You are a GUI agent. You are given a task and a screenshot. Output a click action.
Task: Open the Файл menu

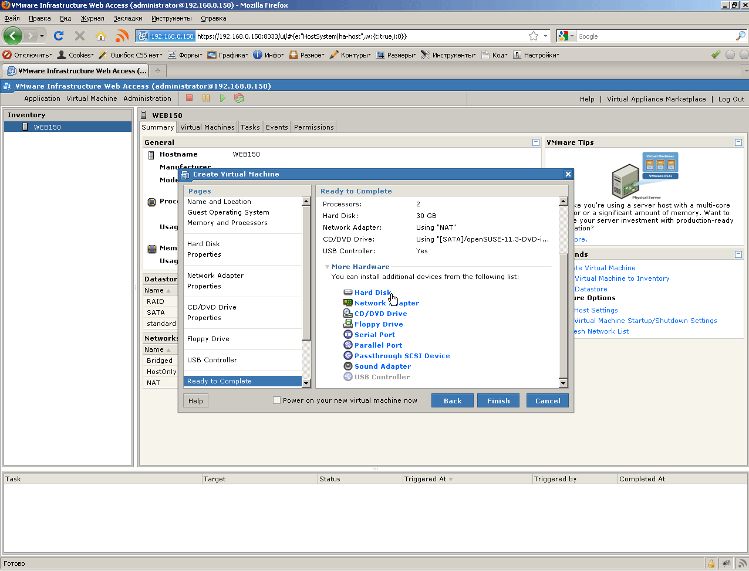pyautogui.click(x=12, y=18)
